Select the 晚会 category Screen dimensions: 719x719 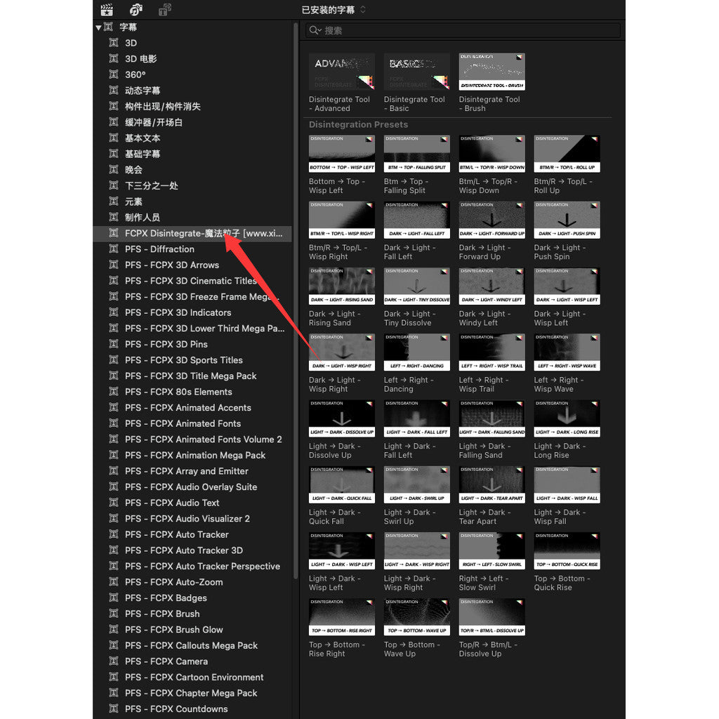click(x=192, y=170)
